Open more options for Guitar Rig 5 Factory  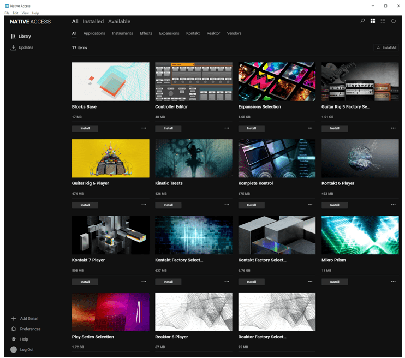[x=393, y=128]
